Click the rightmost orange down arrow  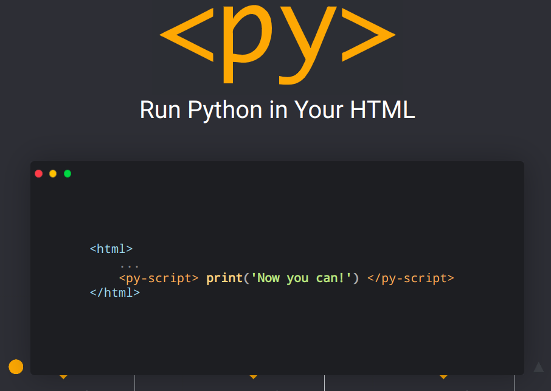443,377
